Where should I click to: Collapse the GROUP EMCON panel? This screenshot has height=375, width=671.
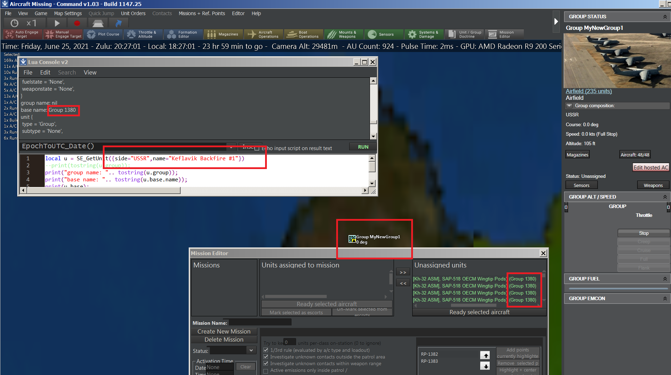[x=665, y=298]
